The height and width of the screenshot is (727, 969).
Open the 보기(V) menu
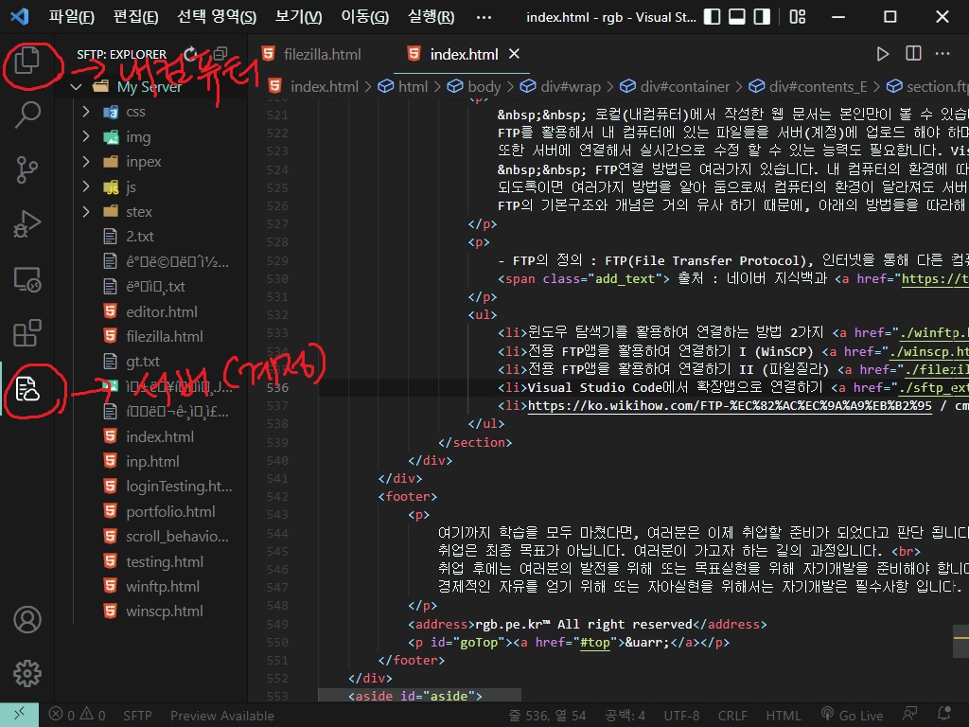[298, 17]
